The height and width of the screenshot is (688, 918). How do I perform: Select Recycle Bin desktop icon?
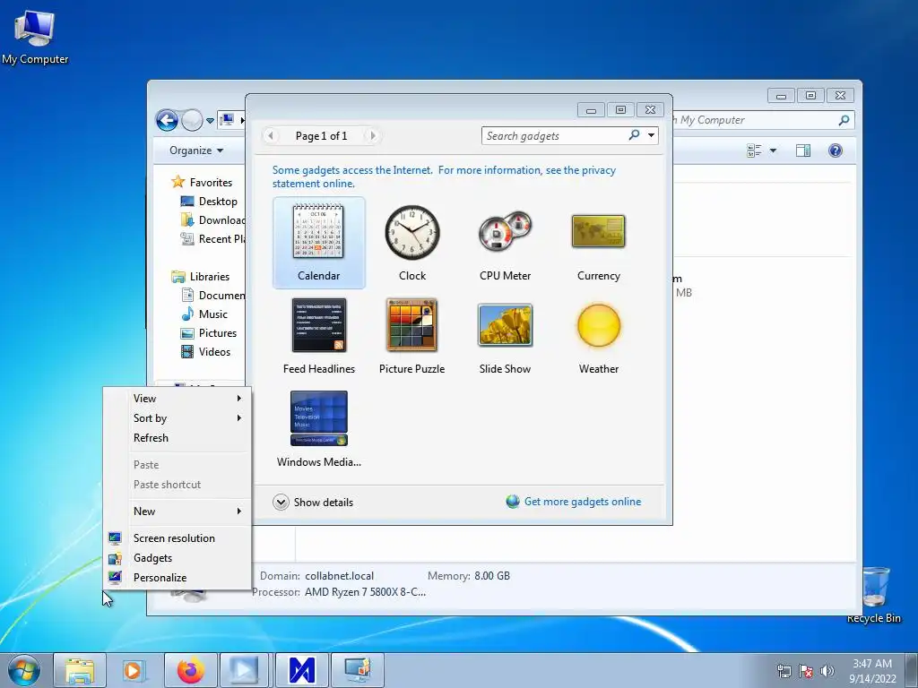pos(874,595)
